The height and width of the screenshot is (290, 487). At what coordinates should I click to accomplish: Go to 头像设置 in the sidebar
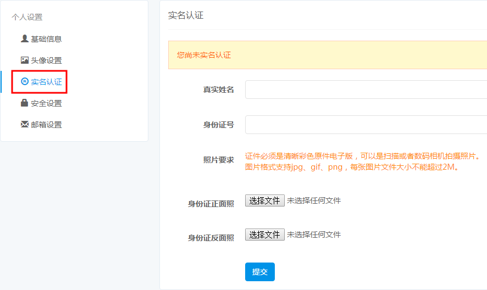pos(46,60)
